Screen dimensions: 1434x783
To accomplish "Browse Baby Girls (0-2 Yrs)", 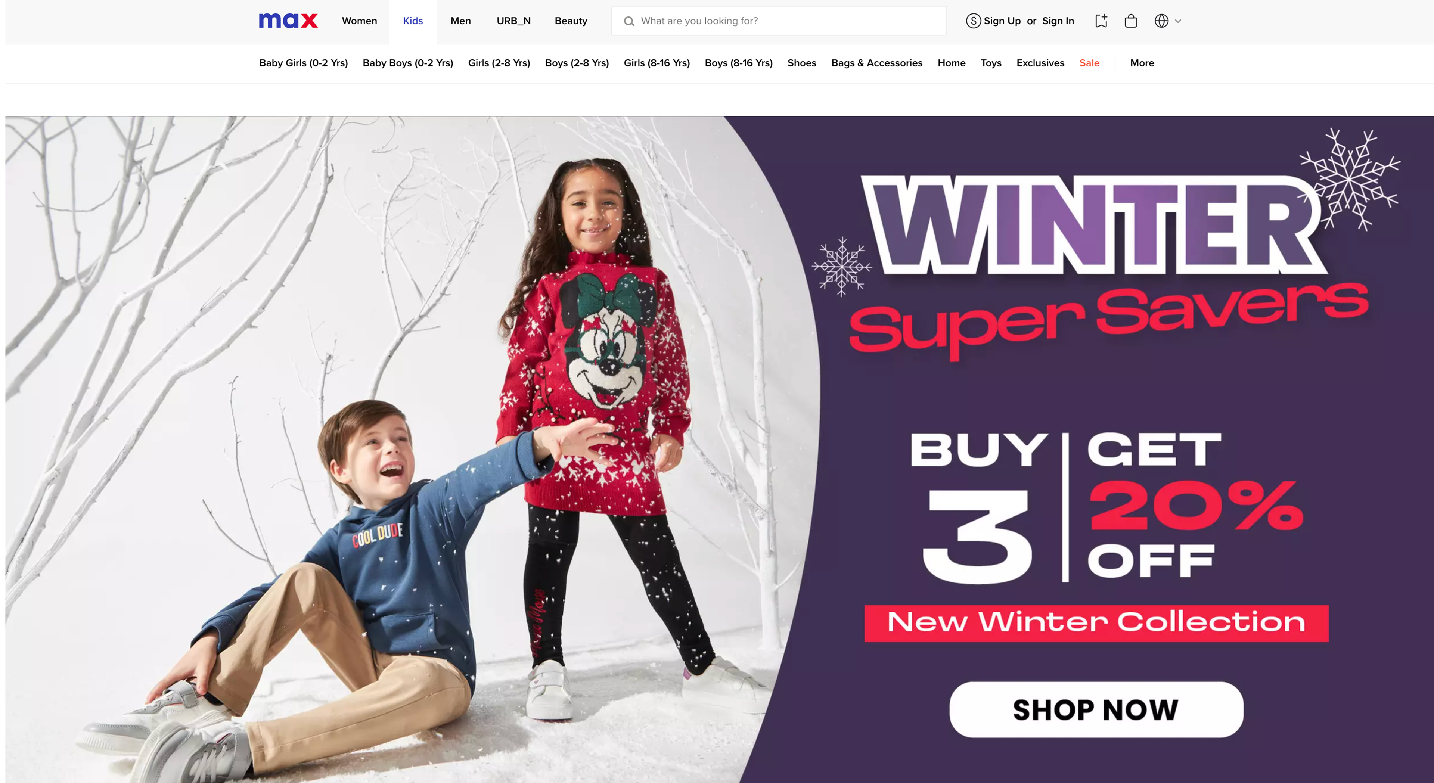I will coord(303,63).
